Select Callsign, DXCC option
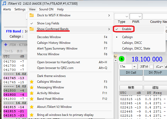 click(138, 43)
